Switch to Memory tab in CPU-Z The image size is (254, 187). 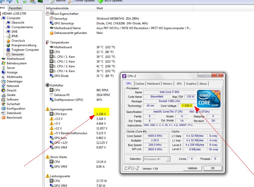click(168, 84)
